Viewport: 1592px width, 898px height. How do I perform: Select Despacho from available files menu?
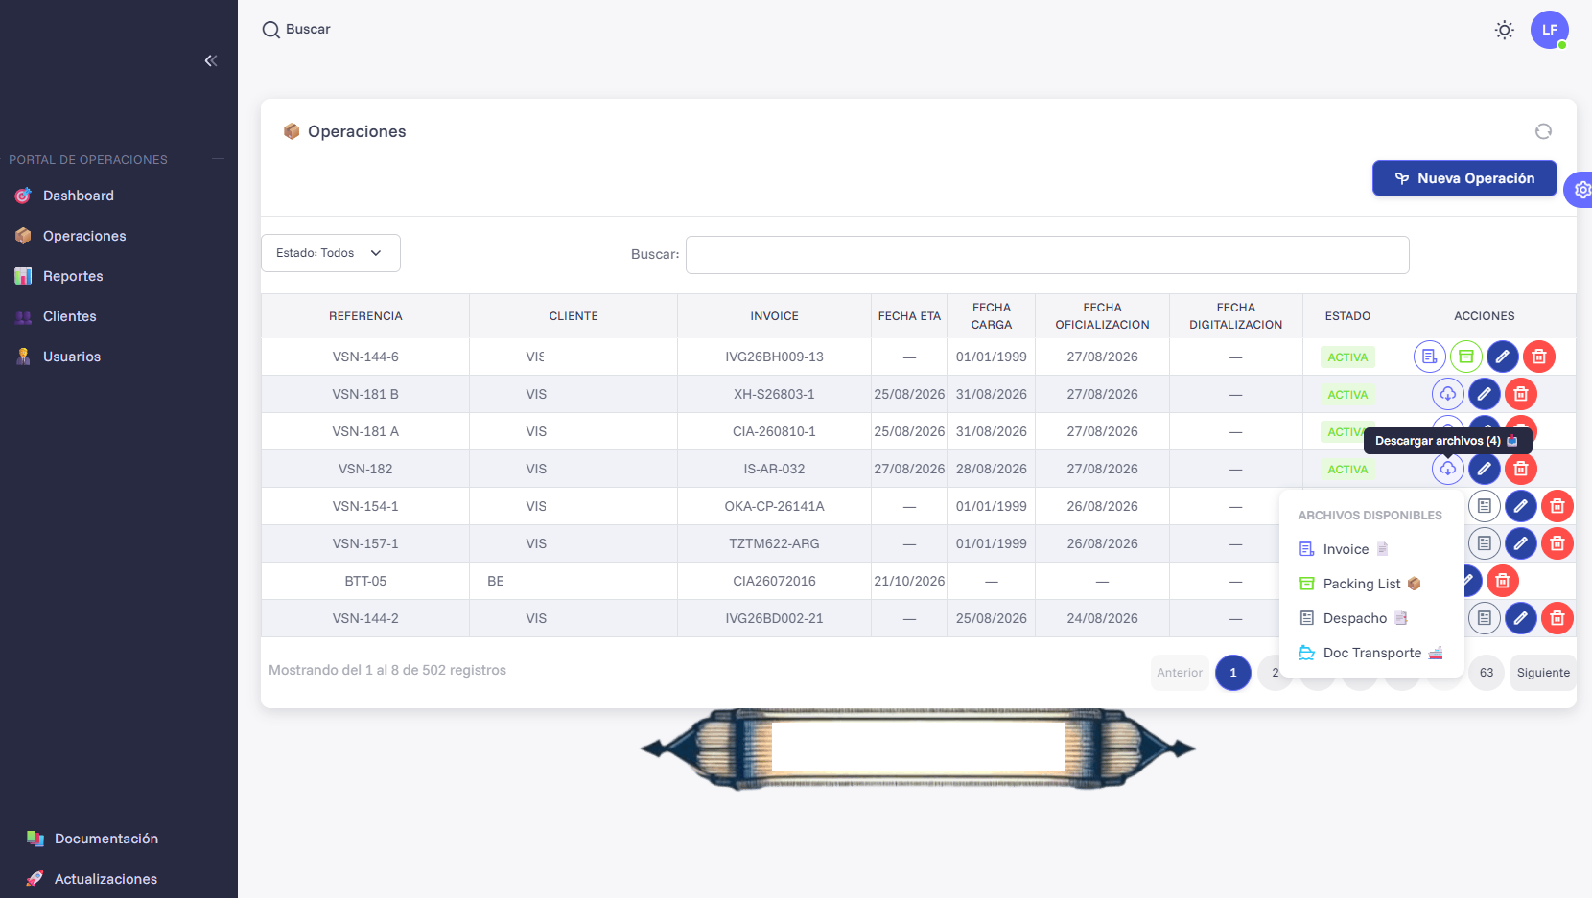[1371, 618]
